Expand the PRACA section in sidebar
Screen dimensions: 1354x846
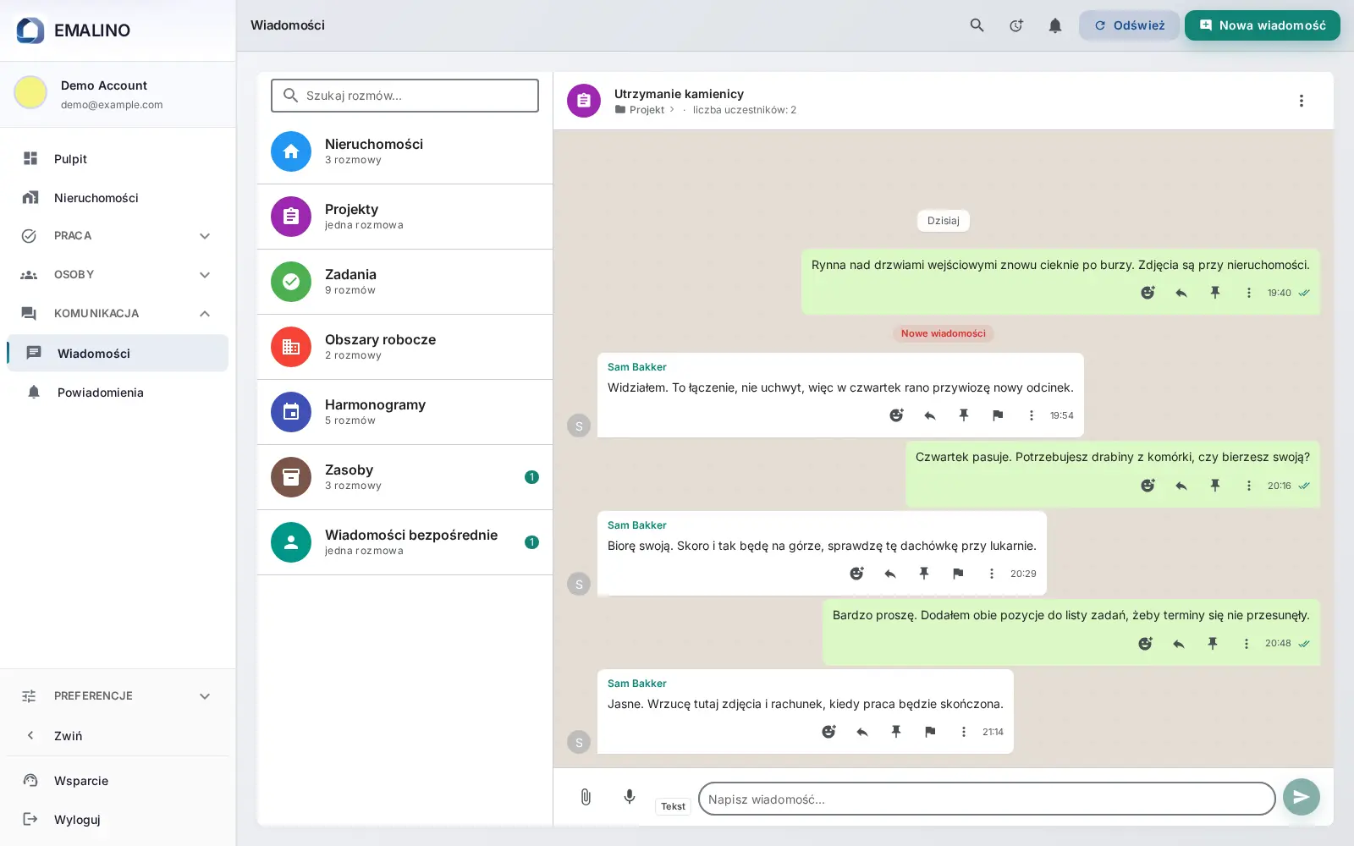(118, 236)
